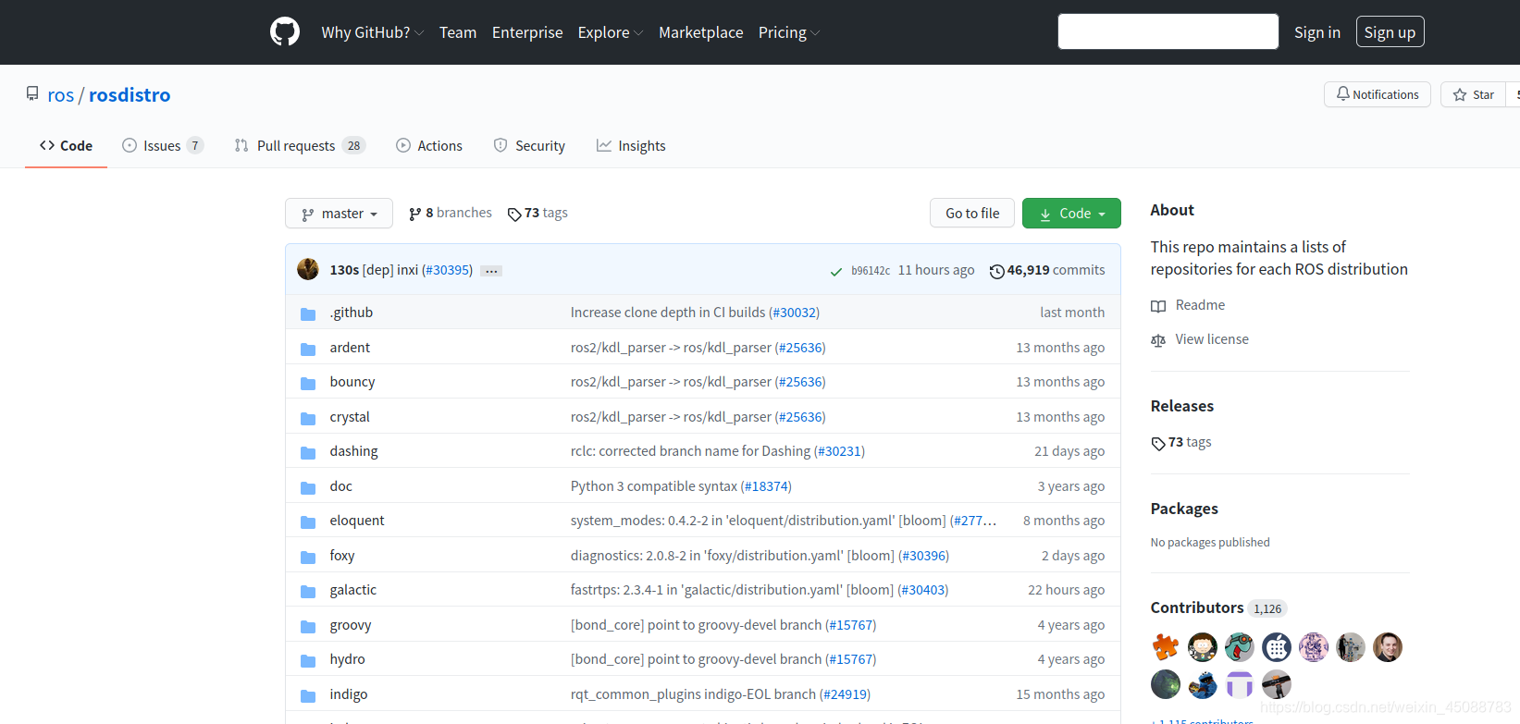Viewport: 1520px width, 724px height.
Task: Click the Enterprise menu item
Action: (527, 32)
